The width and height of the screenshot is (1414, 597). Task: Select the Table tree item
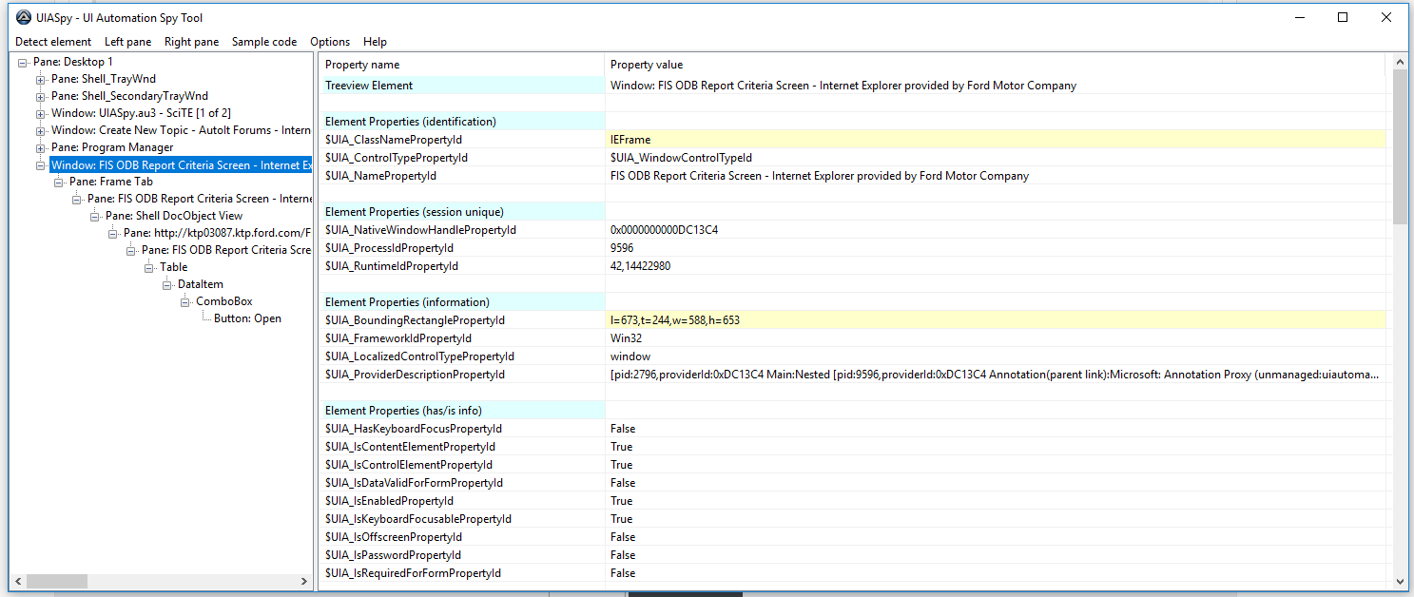(174, 267)
